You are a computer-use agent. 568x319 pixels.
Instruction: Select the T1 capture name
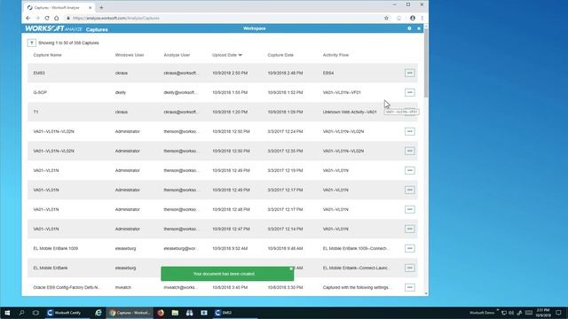(35, 113)
